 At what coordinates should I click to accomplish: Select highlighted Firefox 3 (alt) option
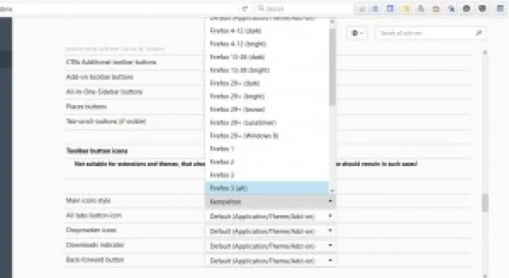coord(267,188)
